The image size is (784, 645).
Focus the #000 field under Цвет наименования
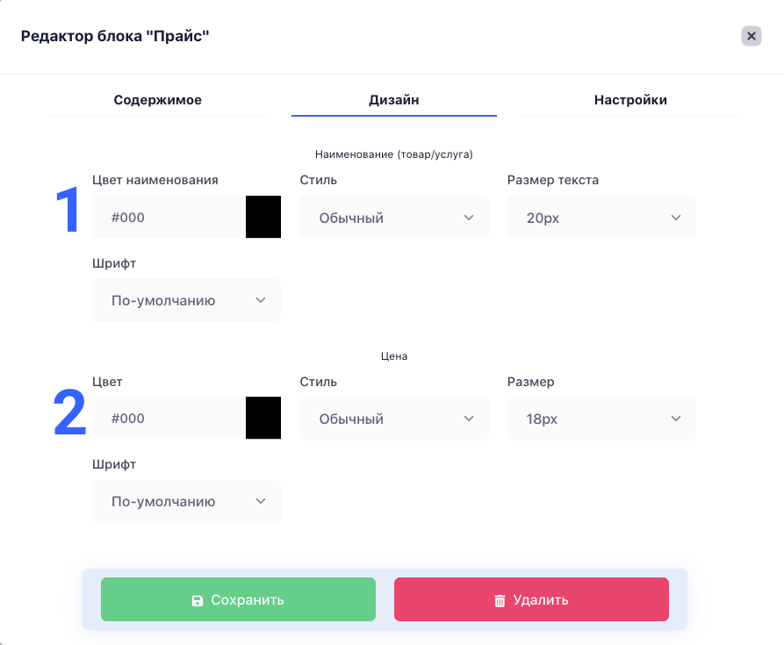169,217
